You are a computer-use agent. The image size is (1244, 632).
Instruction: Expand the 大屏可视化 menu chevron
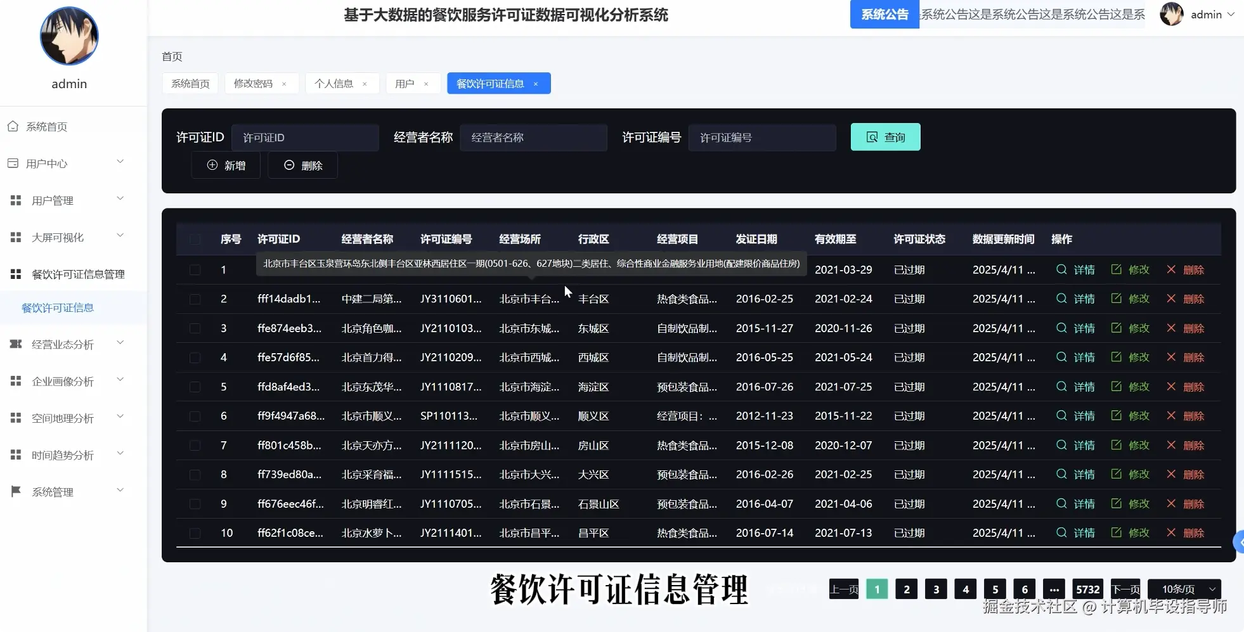120,235
